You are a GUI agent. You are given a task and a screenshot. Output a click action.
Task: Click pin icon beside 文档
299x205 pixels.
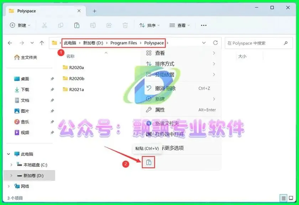pos(52,100)
